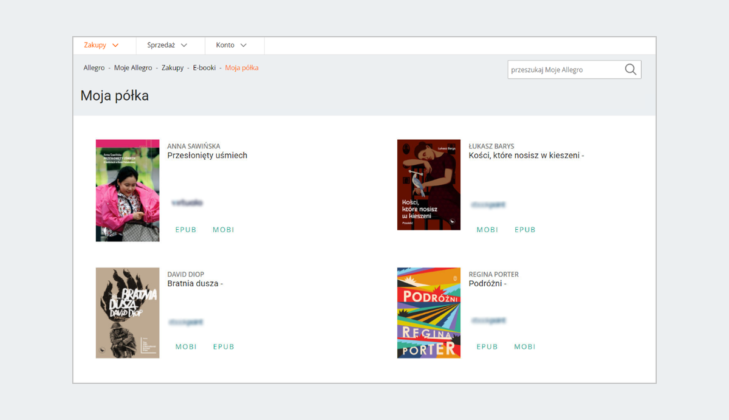This screenshot has width=729, height=420.
Task: Download EPUB of Kości, które nosisz w kieszeni
Action: (x=525, y=230)
